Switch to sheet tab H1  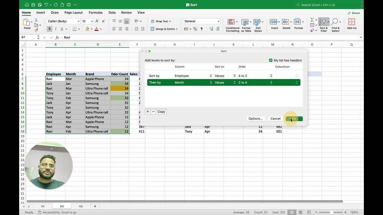coord(43,206)
